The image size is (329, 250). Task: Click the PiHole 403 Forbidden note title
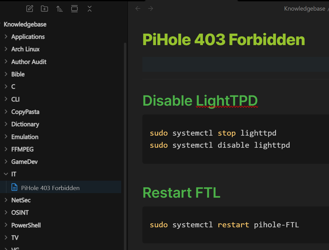point(224,39)
